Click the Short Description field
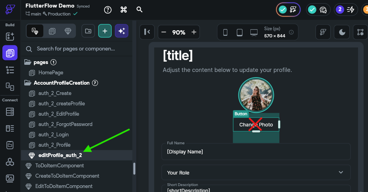 (x=256, y=188)
